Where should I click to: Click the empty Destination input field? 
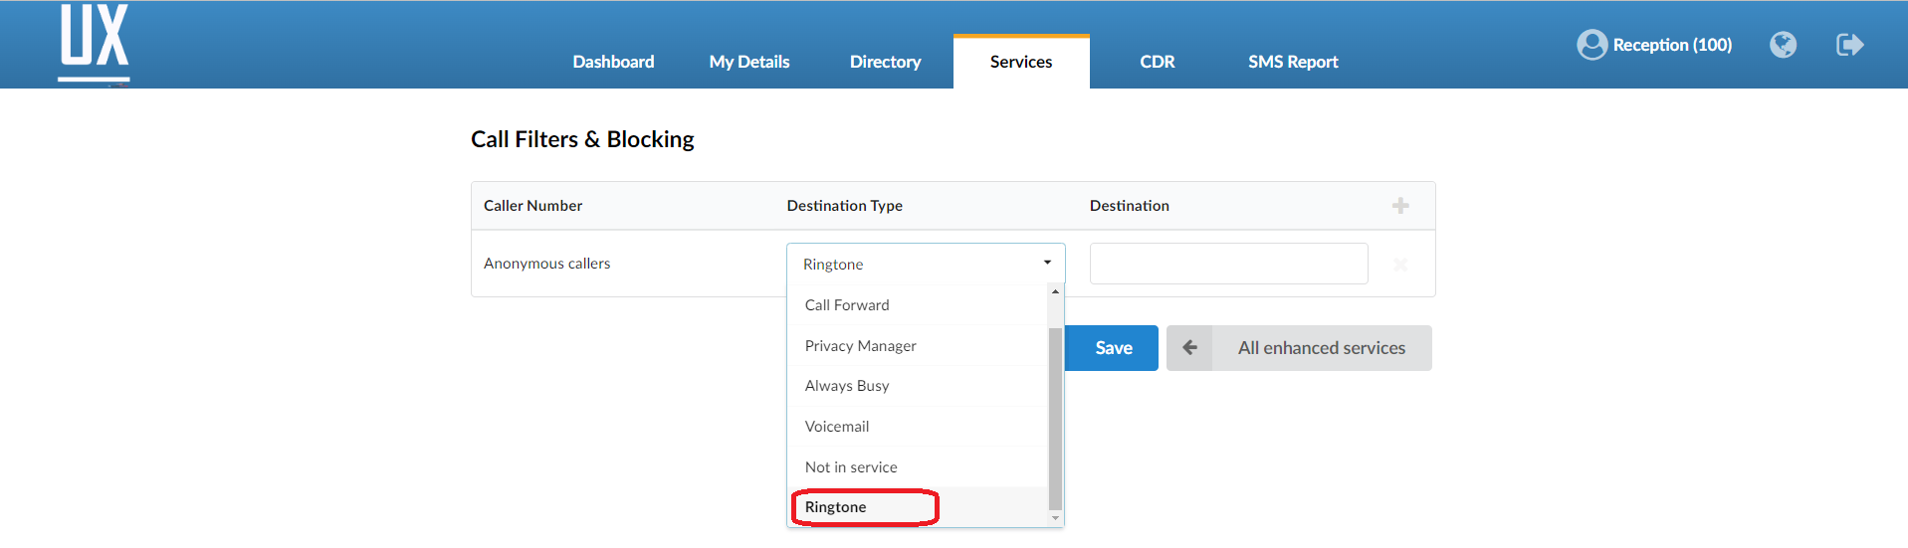[x=1228, y=264]
